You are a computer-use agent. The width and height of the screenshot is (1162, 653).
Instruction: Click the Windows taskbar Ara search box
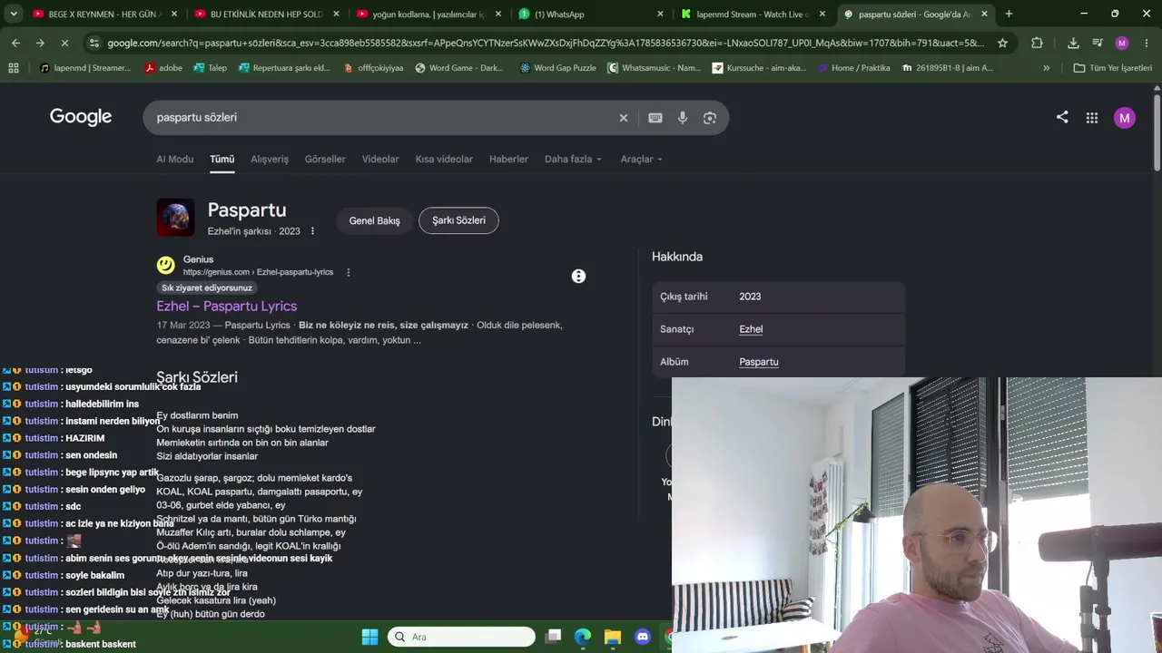461,637
